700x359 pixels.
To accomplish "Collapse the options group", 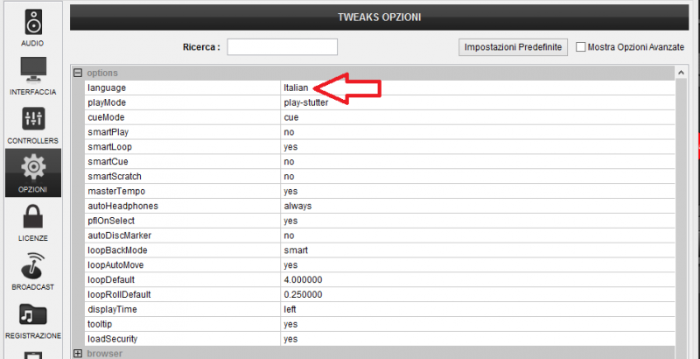I will [x=78, y=73].
